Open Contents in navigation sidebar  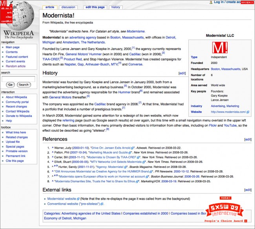click(11, 52)
